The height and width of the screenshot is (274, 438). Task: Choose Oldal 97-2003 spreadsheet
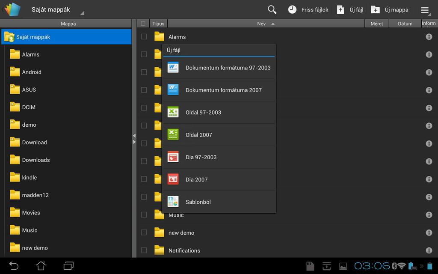coord(219,113)
